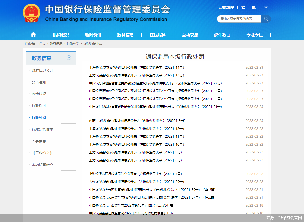Viewport: 304px width, 222px height.
Task: Open Shanghai penalty notice 〔2022〕9号
Action: point(136,152)
